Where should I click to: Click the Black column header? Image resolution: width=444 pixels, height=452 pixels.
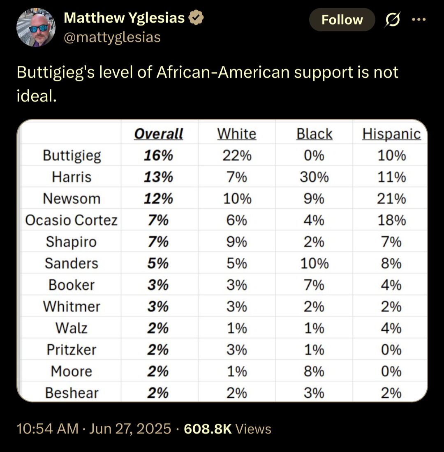click(x=314, y=134)
